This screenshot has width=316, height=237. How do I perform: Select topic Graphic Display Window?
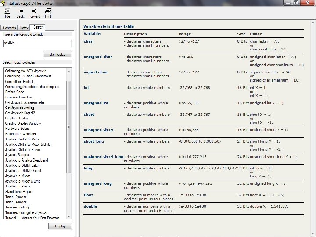(x=23, y=123)
